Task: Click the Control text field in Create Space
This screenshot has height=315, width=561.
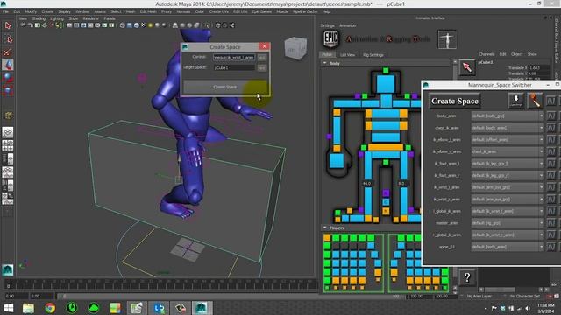Action: tap(234, 57)
